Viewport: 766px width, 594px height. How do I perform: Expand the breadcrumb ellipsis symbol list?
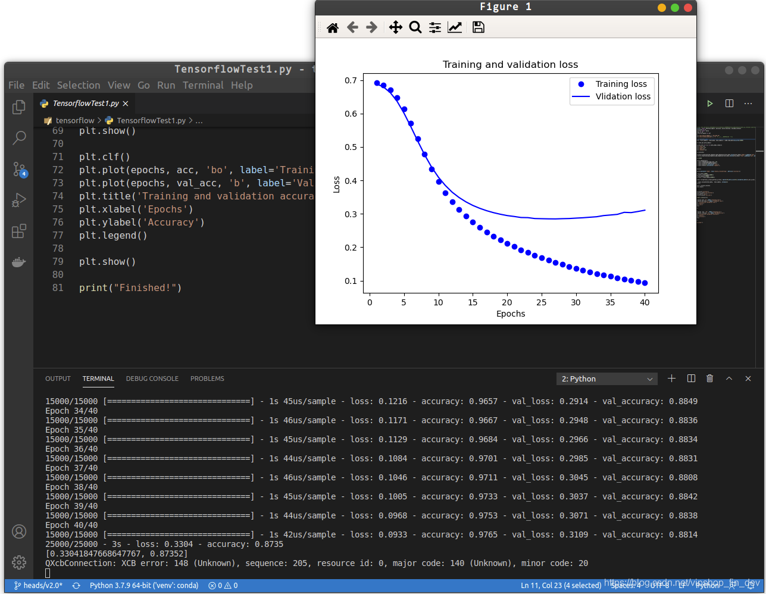199,121
